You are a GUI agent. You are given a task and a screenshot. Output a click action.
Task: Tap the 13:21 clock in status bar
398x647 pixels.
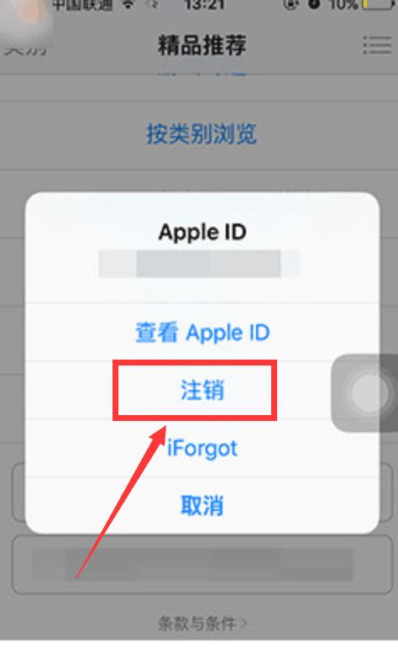[x=205, y=5]
